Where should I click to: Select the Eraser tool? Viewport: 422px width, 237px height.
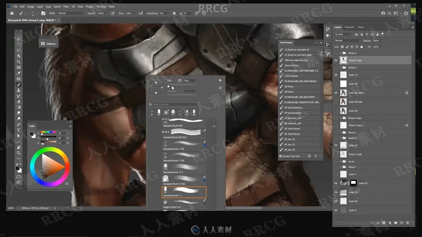pyautogui.click(x=19, y=102)
